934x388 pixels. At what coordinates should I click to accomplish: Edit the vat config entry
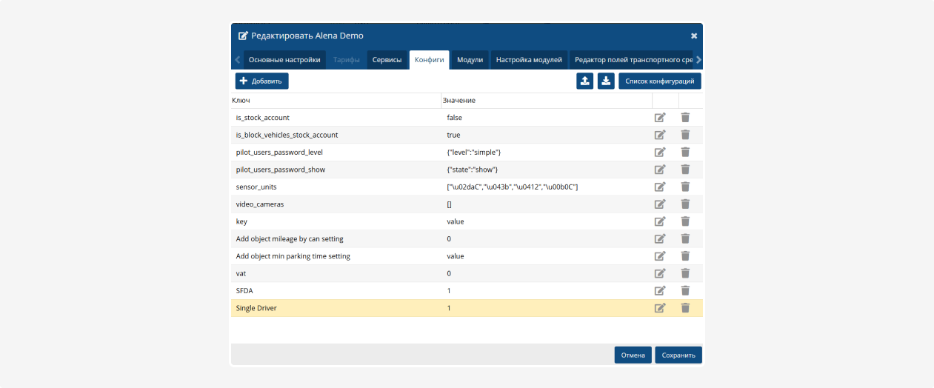click(x=659, y=273)
